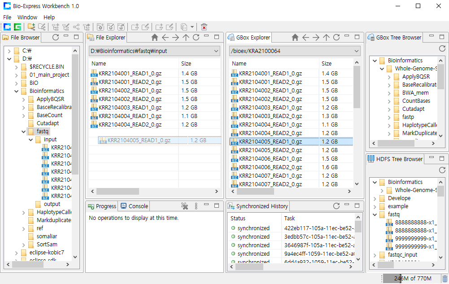The height and width of the screenshot is (284, 449).
Task: Go back in File Explorer panel
Action: click(165, 37)
